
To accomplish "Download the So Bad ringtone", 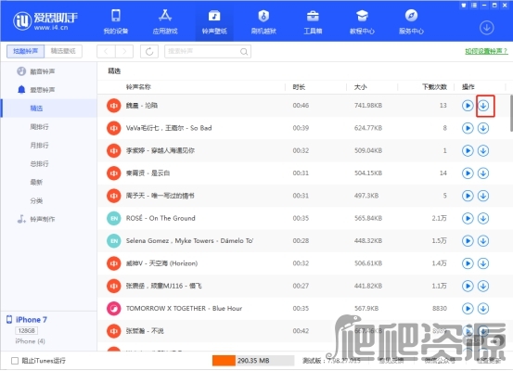I will click(483, 128).
